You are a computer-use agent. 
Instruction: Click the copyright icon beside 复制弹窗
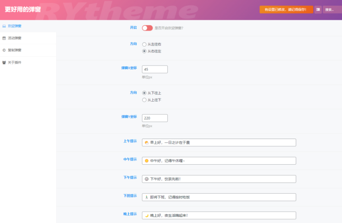4,50
